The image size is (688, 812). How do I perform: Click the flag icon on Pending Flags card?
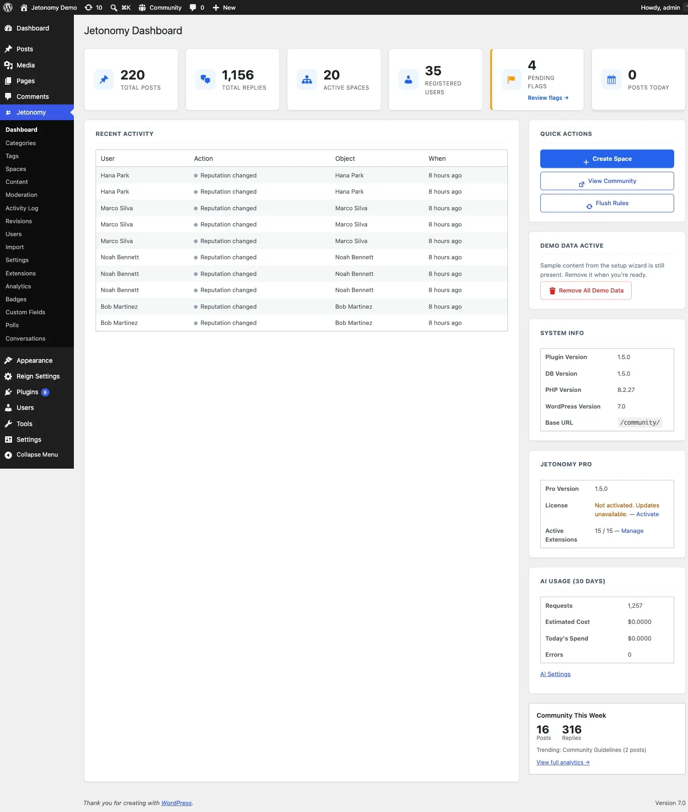click(x=511, y=79)
